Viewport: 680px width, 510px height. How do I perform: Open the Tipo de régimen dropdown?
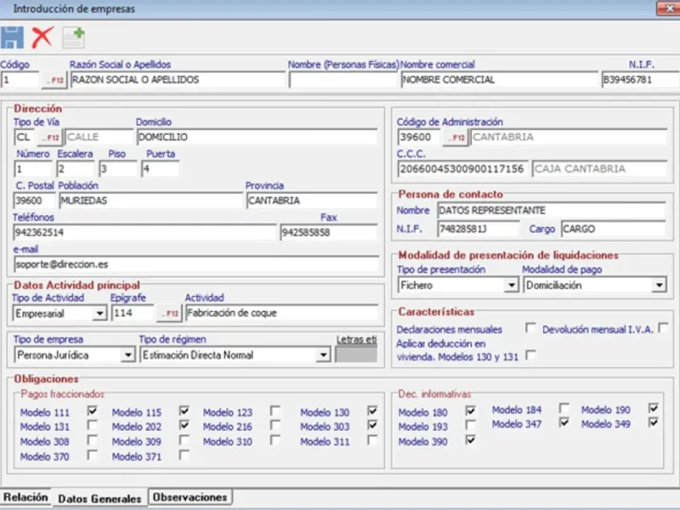click(323, 355)
